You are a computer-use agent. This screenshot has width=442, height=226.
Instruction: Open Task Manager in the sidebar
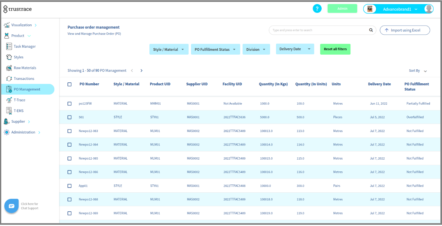(x=25, y=47)
